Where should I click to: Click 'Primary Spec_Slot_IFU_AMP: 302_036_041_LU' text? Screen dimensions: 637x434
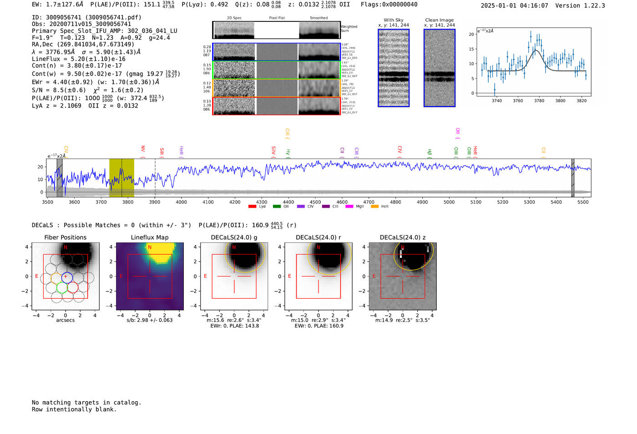point(105,31)
